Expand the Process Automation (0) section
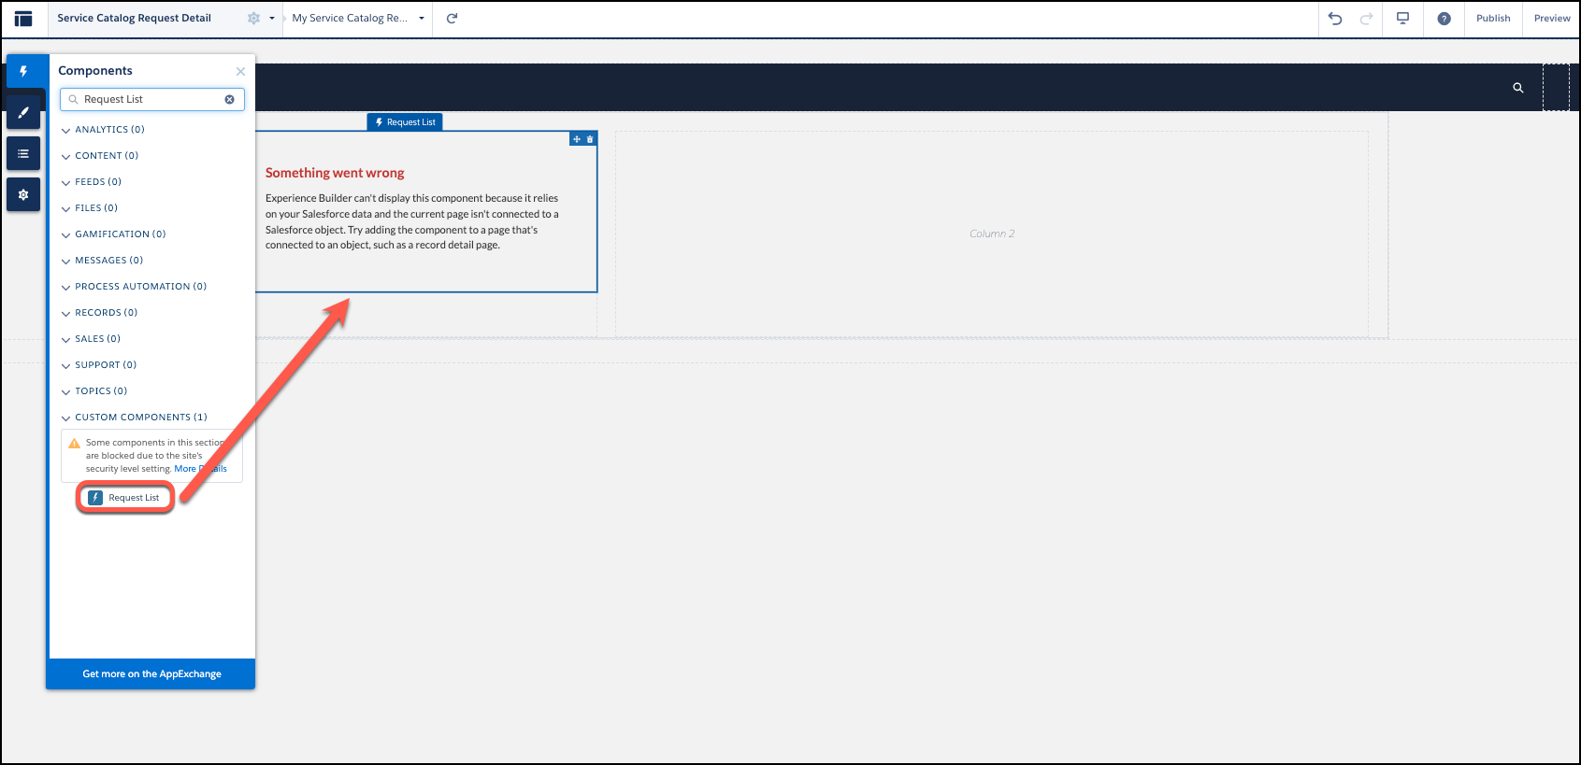Viewport: 1581px width, 765px height. 134,287
